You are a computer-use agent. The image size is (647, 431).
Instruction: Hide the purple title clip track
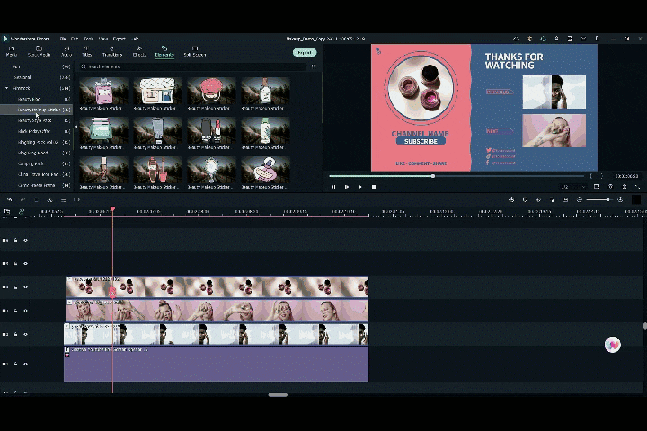pos(25,365)
